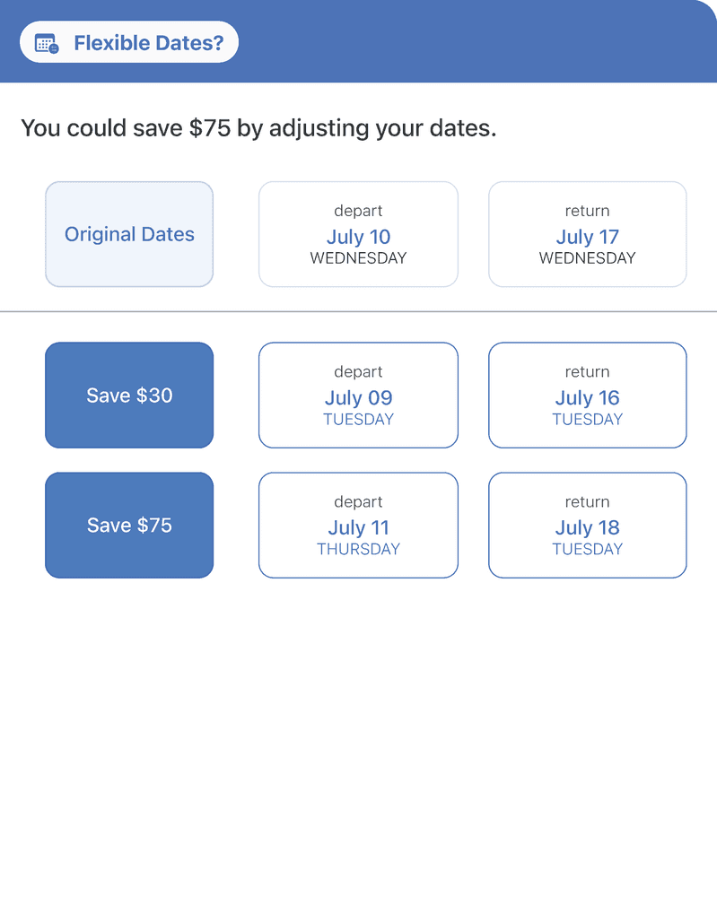Click TUESDAY under July 16
This screenshot has height=913, width=717.
(587, 420)
